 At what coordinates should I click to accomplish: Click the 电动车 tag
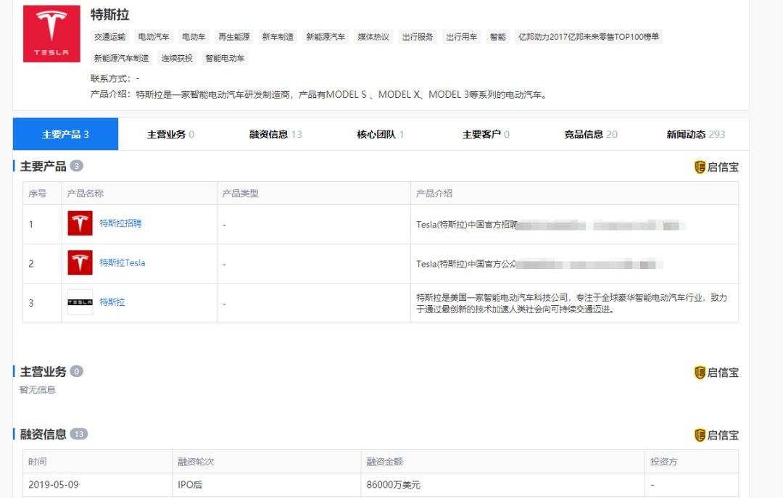[194, 36]
